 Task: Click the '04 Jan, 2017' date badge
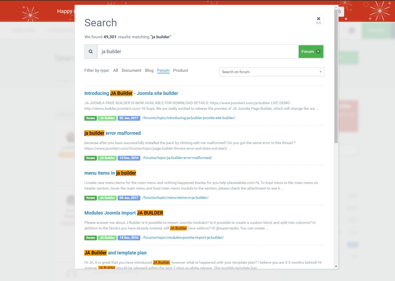point(129,198)
